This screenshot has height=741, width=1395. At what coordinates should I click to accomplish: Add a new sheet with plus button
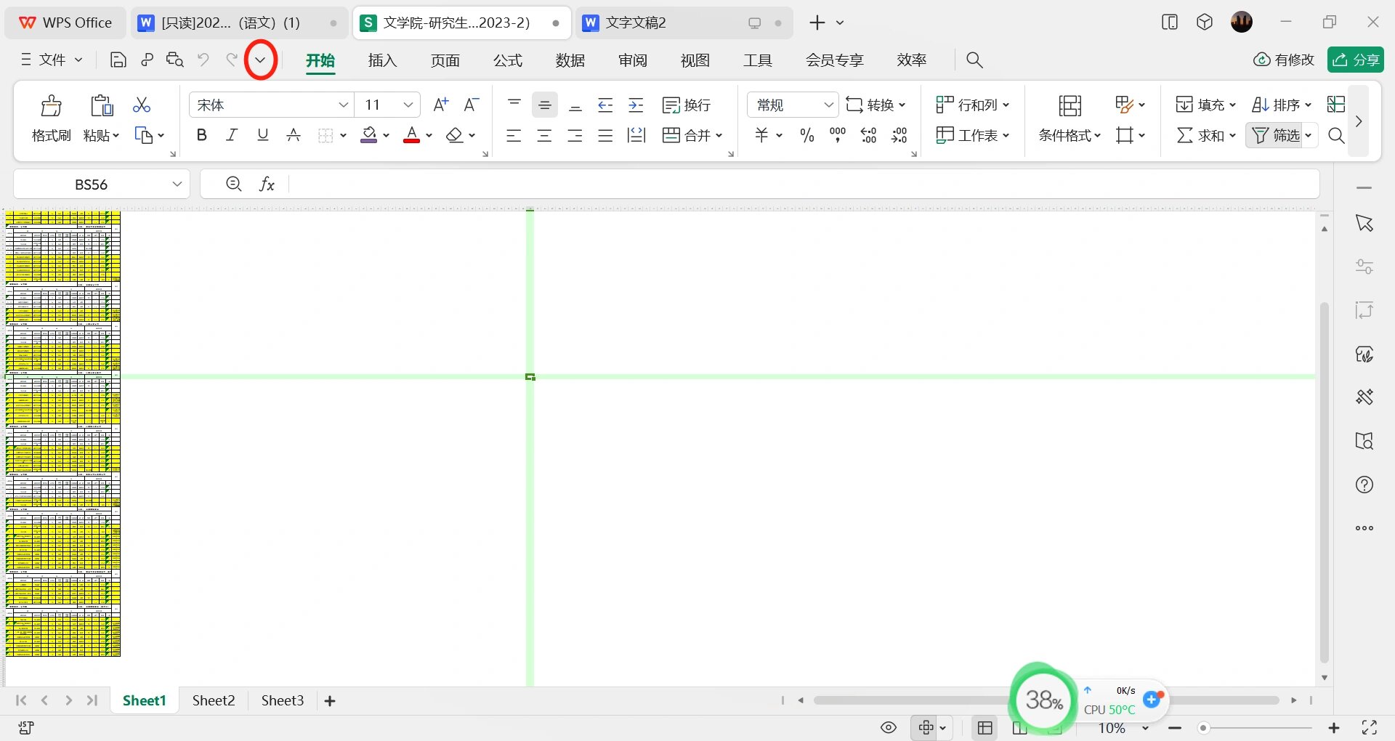[x=330, y=700]
